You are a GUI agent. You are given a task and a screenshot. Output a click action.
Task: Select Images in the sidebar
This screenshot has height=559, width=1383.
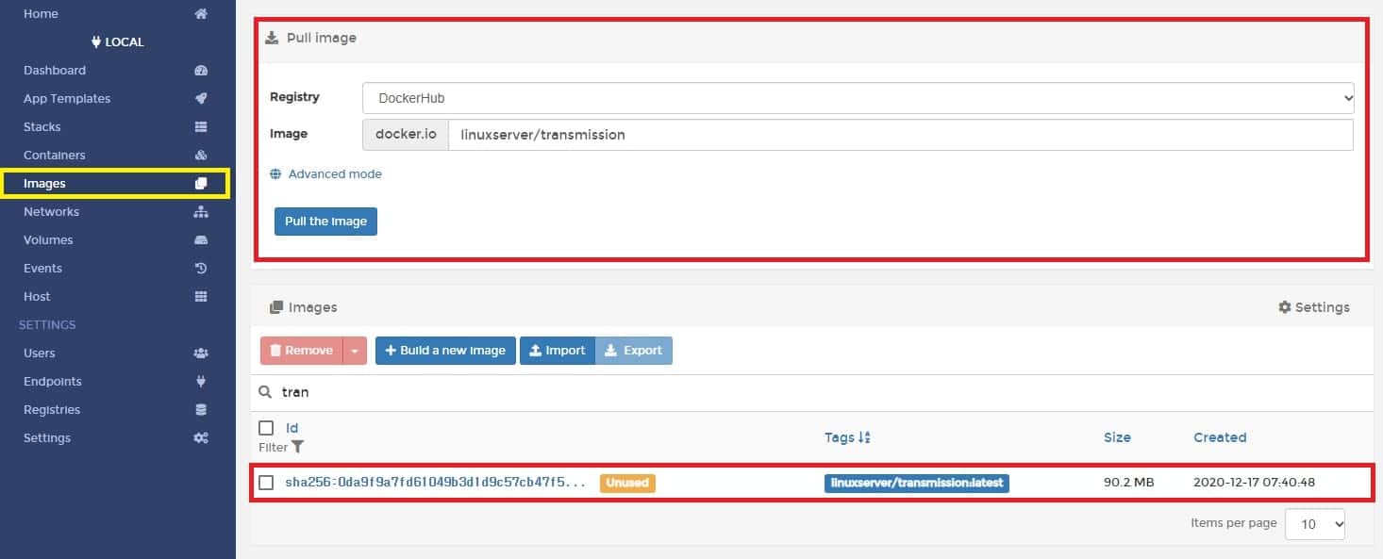point(44,184)
